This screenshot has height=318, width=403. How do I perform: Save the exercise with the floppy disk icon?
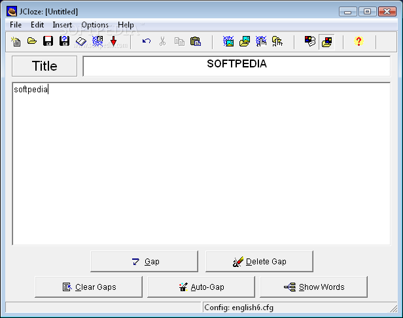click(x=48, y=41)
